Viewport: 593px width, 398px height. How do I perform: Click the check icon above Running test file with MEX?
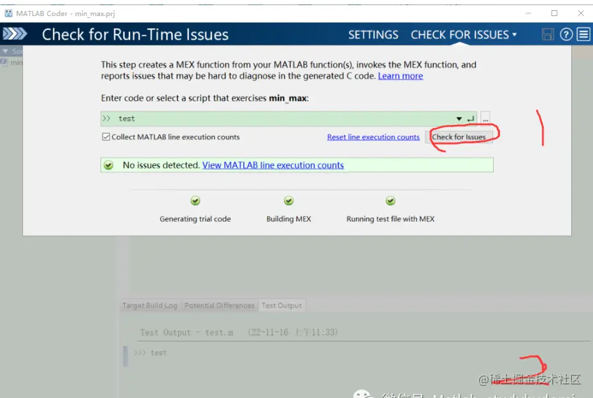pyautogui.click(x=390, y=201)
